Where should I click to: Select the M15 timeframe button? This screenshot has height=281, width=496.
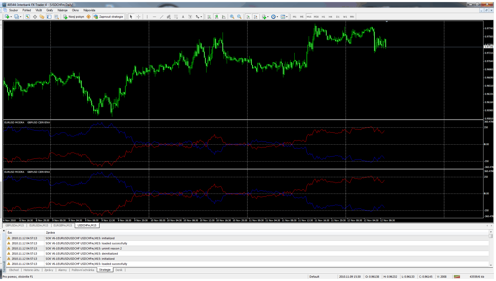coord(309,17)
